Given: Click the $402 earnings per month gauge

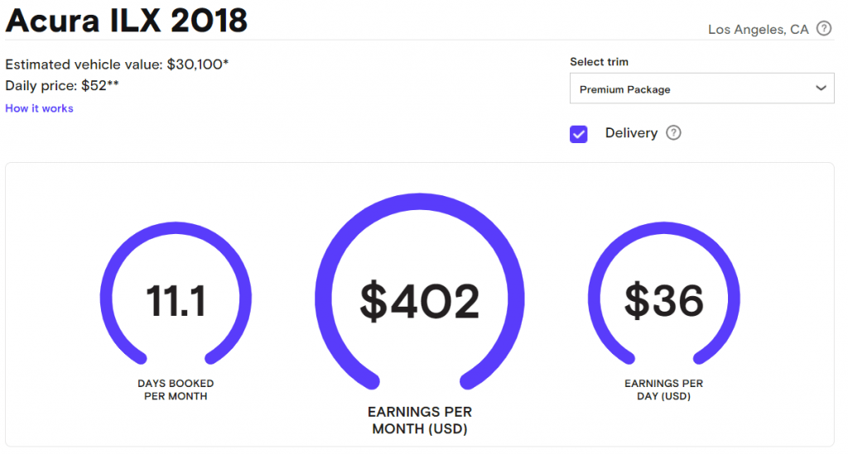Looking at the screenshot, I should pos(420,292).
